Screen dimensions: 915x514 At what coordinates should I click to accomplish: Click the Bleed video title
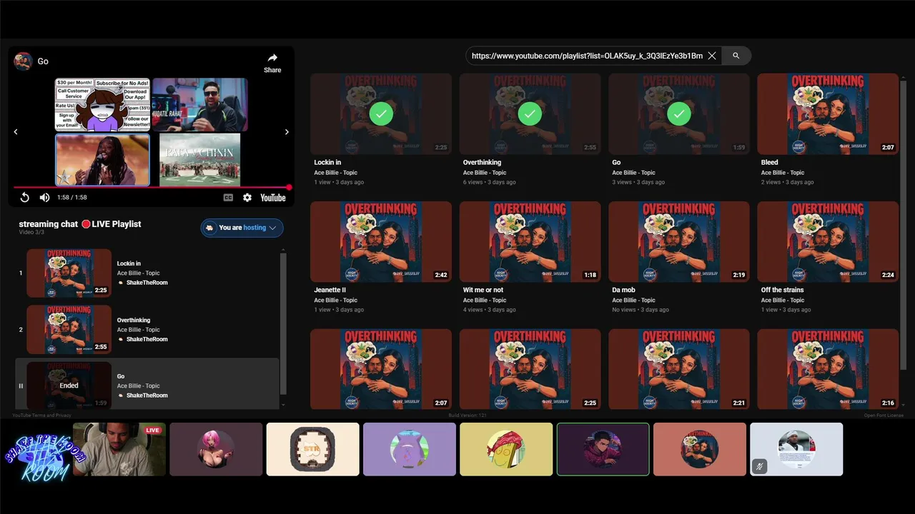[769, 163]
